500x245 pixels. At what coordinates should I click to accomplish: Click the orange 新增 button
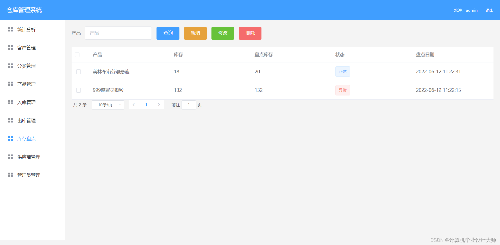[195, 33]
